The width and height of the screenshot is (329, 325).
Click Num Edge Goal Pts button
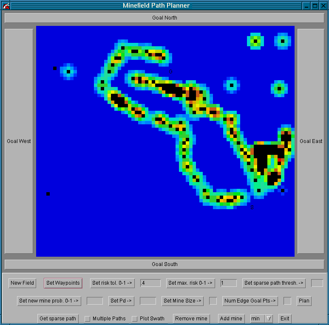pos(250,301)
